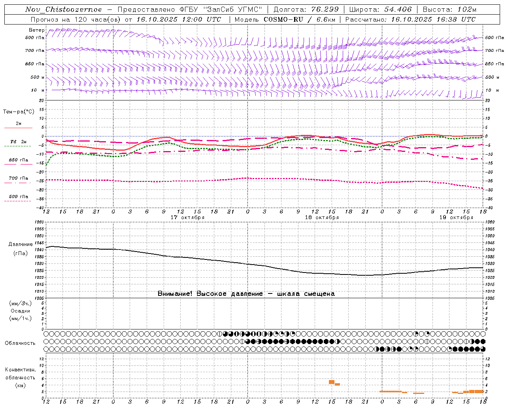Click the (мм/1ч.) precipitation unit label
This screenshot has width=506, height=405.
click(x=21, y=318)
